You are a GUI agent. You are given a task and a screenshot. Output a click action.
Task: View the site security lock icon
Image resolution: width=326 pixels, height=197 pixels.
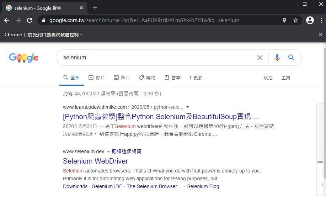pos(44,20)
